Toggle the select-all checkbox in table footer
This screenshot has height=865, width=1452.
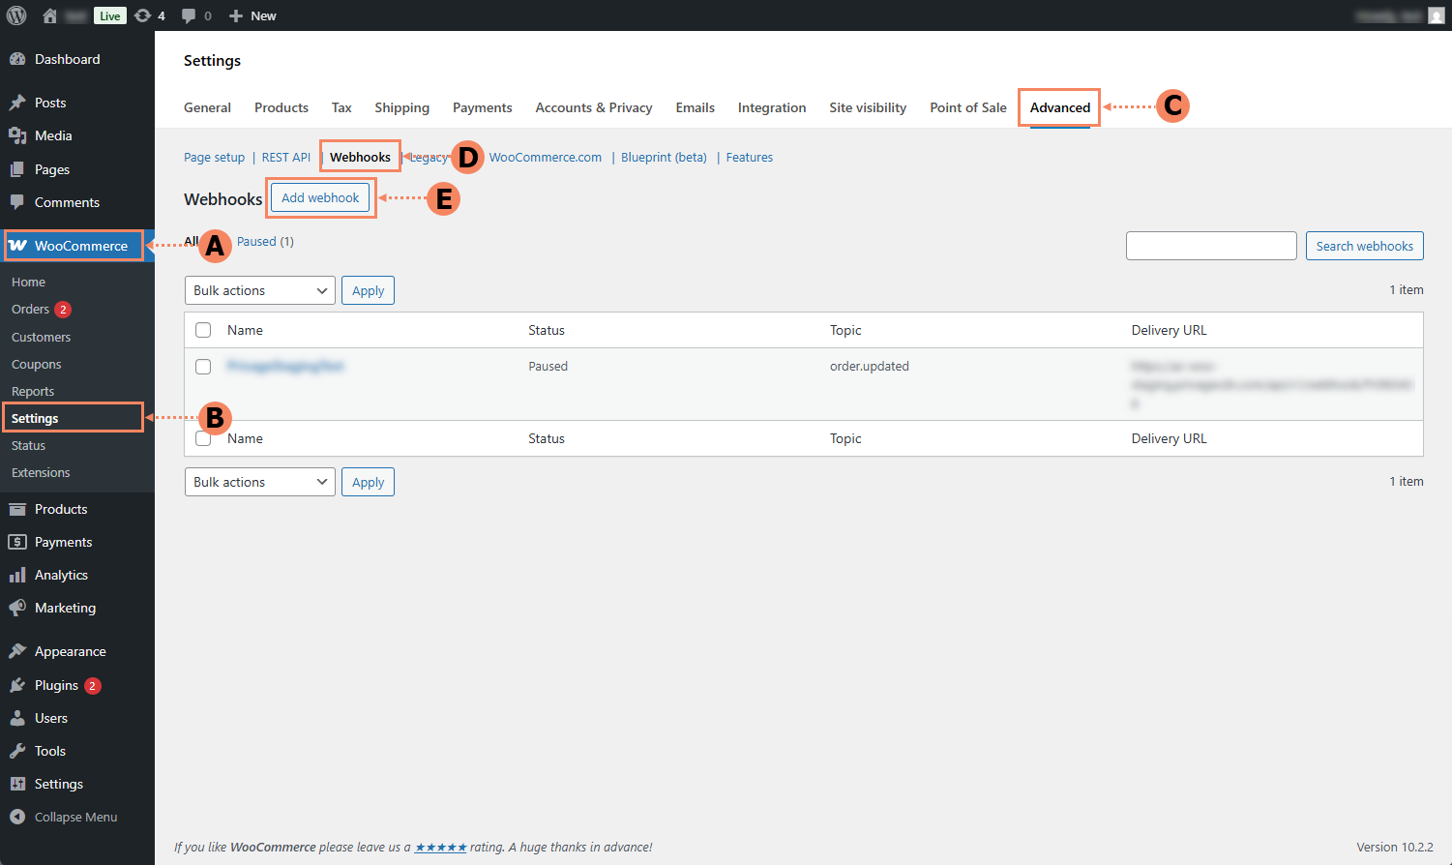pyautogui.click(x=203, y=438)
